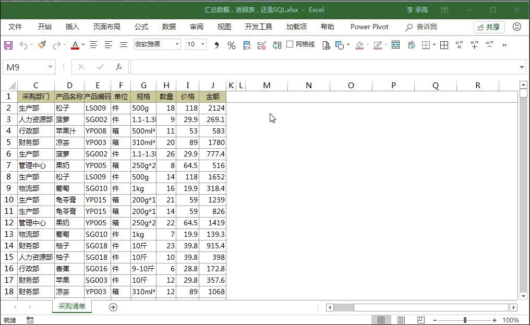Open the undo history dropdown arrow
This screenshot has height=325, width=530.
click(x=31, y=45)
